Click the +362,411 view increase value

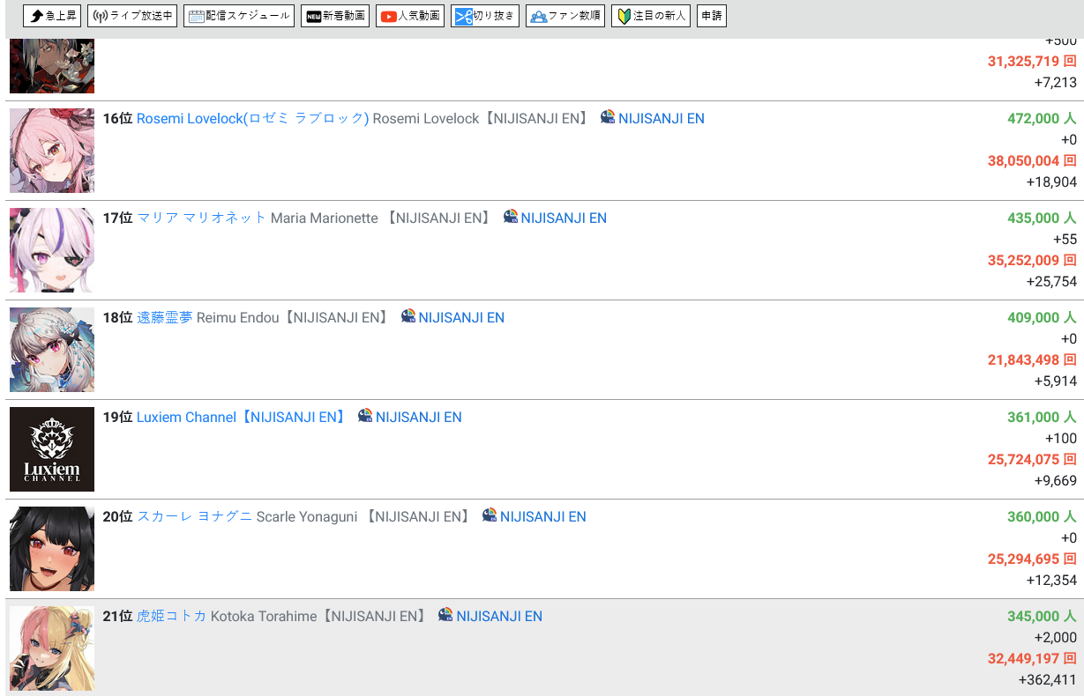1048,679
